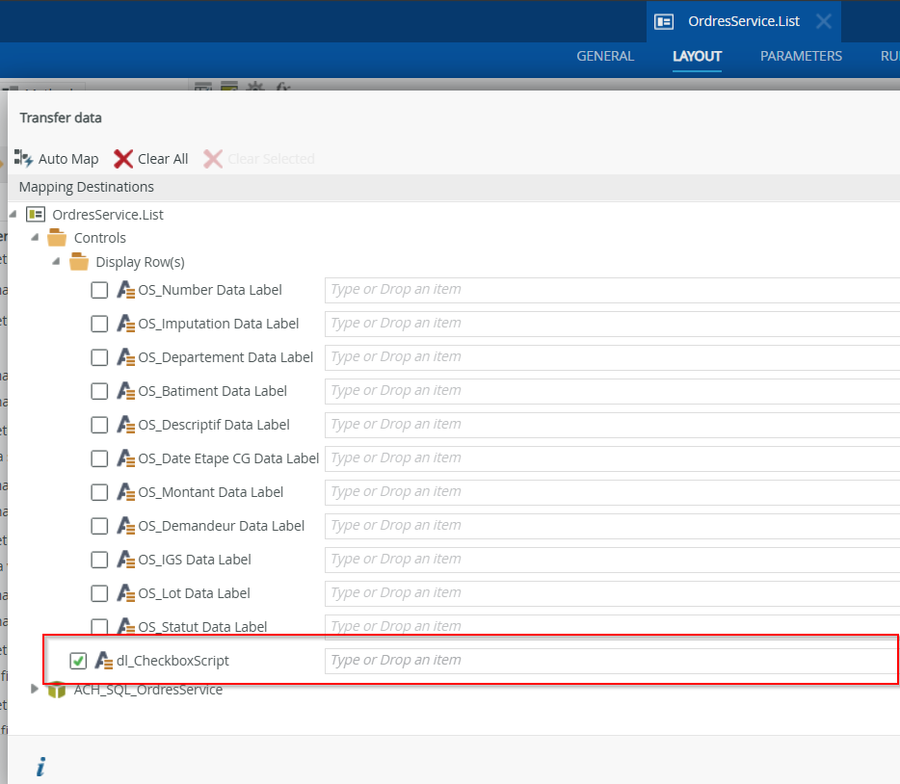Screen dimensions: 900x784
Task: Click the OrdresService.List view icon in tree
Action: pyautogui.click(x=37, y=214)
